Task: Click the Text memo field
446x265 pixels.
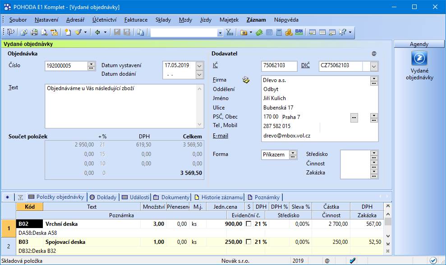Action: pyautogui.click(x=120, y=106)
